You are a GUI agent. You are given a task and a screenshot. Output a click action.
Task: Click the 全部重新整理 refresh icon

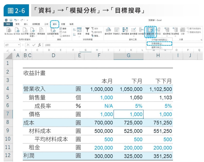(x=53, y=30)
